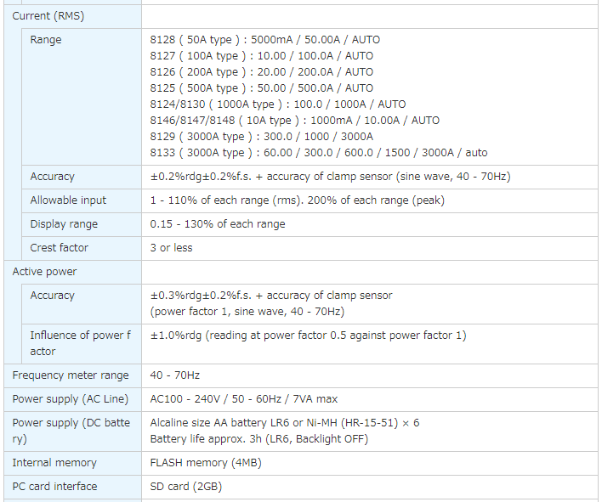Image resolution: width=602 pixels, height=502 pixels.
Task: Click the 8124/8130 (1000A type) range line
Action: (277, 104)
